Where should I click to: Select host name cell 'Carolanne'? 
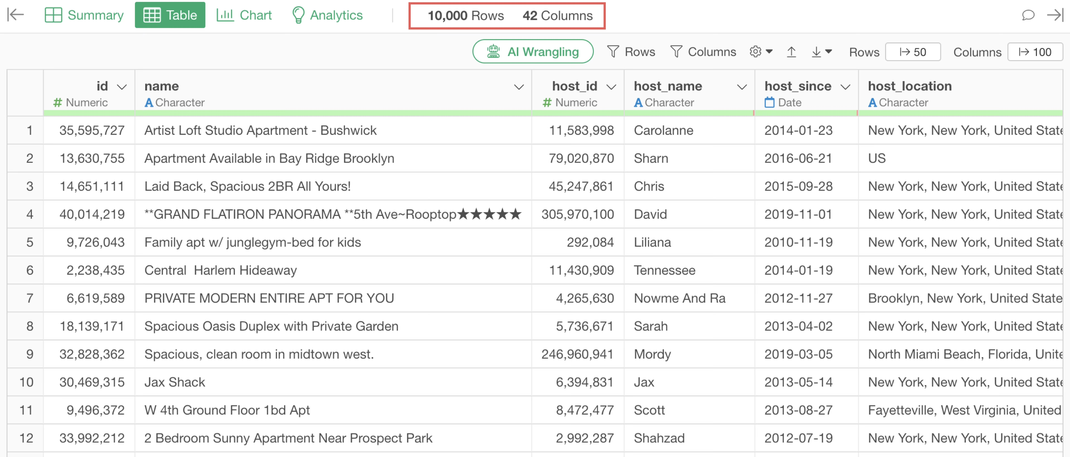[x=689, y=130]
